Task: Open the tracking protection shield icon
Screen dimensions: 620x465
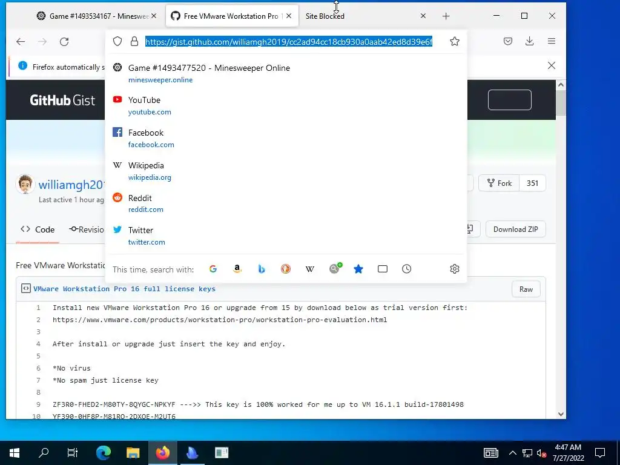Action: coord(117,42)
